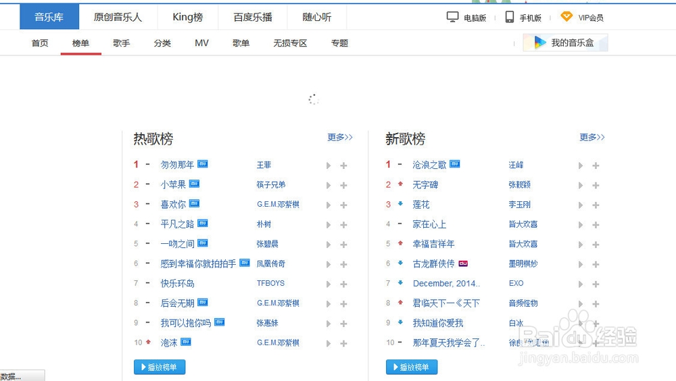Open song title 我知道你爱我
The image size is (676, 381).
click(x=438, y=324)
